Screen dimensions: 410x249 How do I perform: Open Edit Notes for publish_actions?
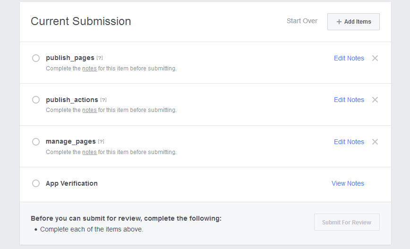tap(349, 100)
